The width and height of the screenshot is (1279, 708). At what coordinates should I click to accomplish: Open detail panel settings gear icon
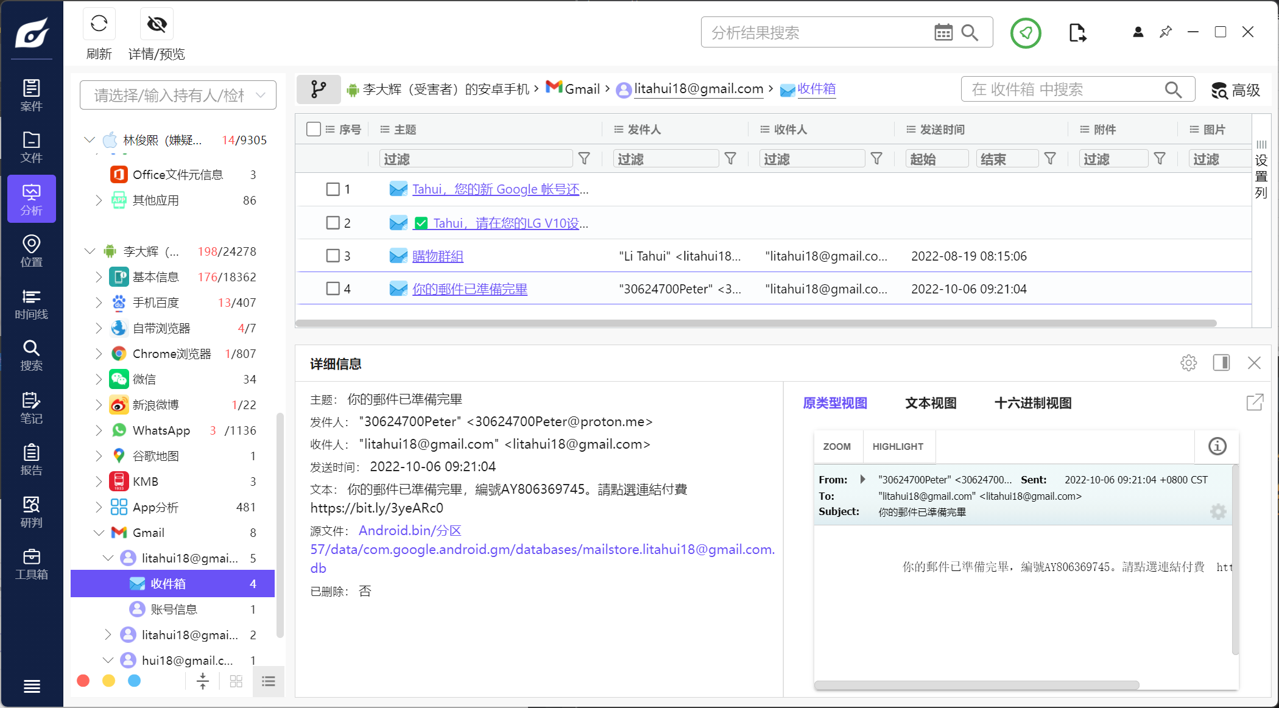point(1188,363)
